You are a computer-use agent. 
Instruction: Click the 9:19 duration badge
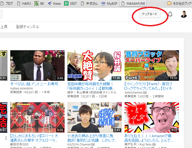pyautogui.click(x=174, y=130)
